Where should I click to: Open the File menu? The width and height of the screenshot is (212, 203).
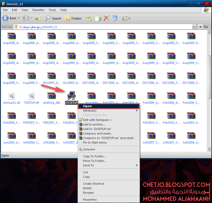pos(5,10)
